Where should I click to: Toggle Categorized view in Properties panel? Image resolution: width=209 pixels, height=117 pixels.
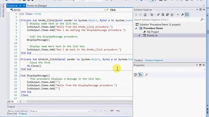pyautogui.click(x=136, y=75)
